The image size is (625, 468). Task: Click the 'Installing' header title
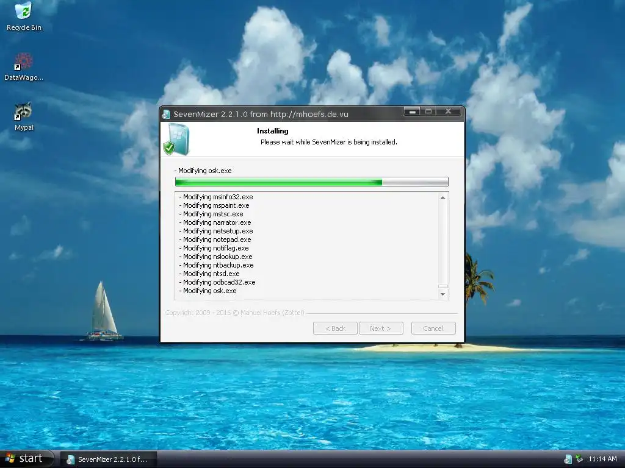[x=273, y=131]
